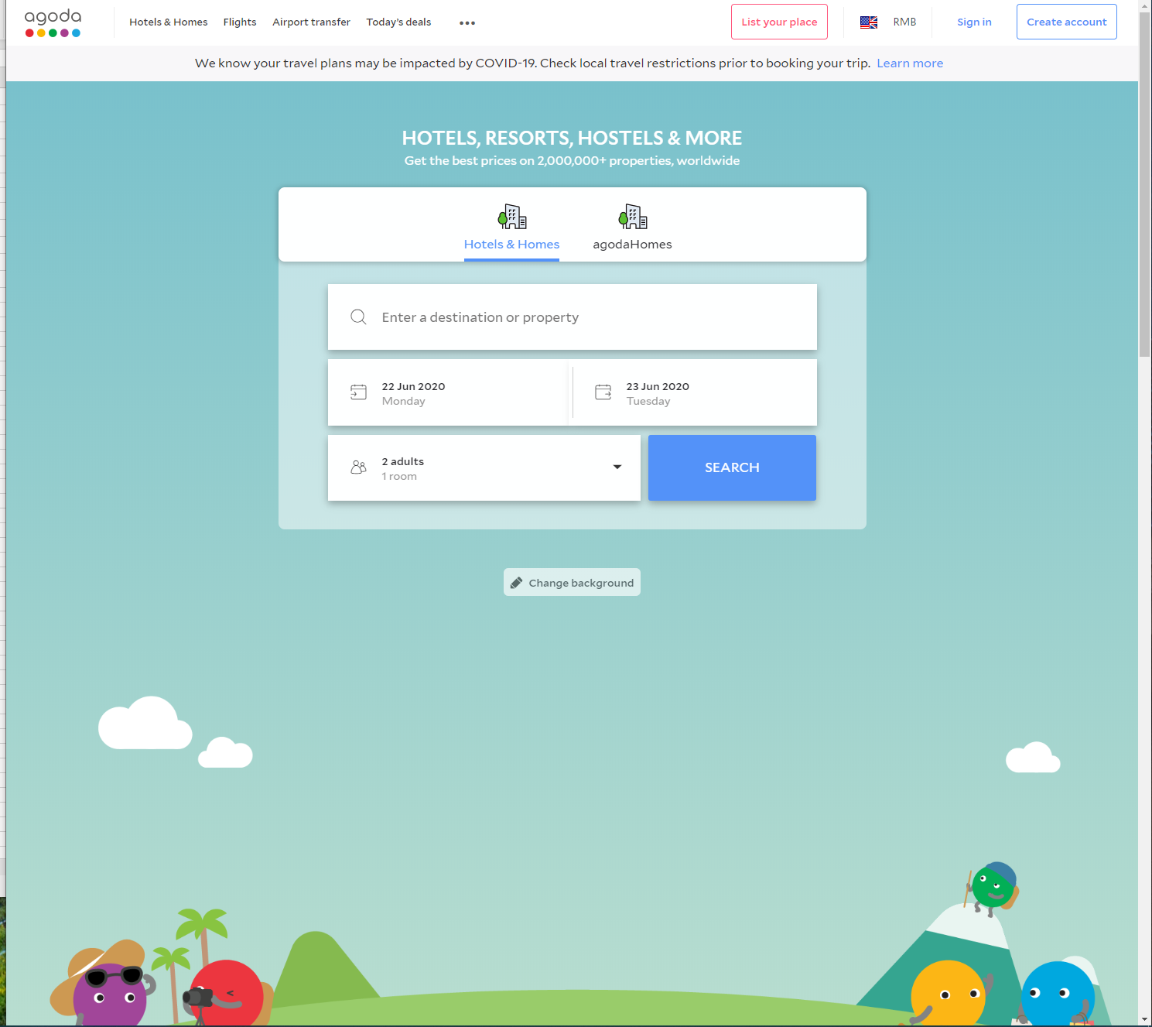
Task: Click the guests people icon
Action: 358,467
